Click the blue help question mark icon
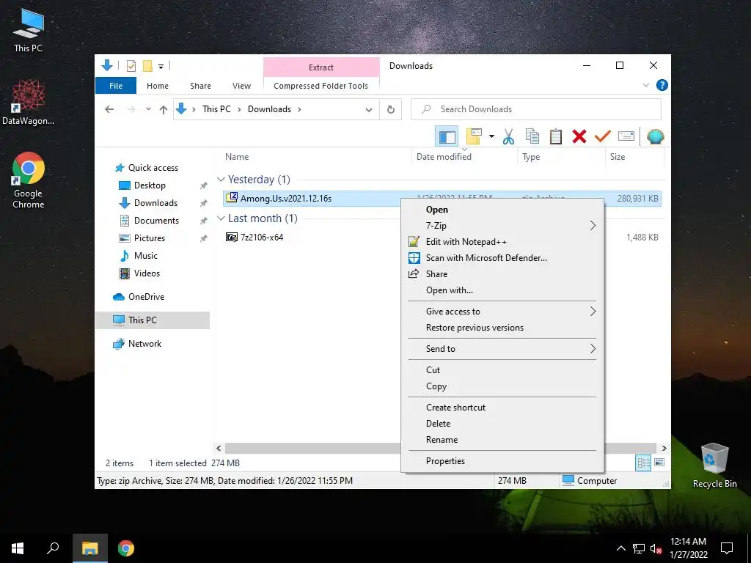 (x=662, y=85)
